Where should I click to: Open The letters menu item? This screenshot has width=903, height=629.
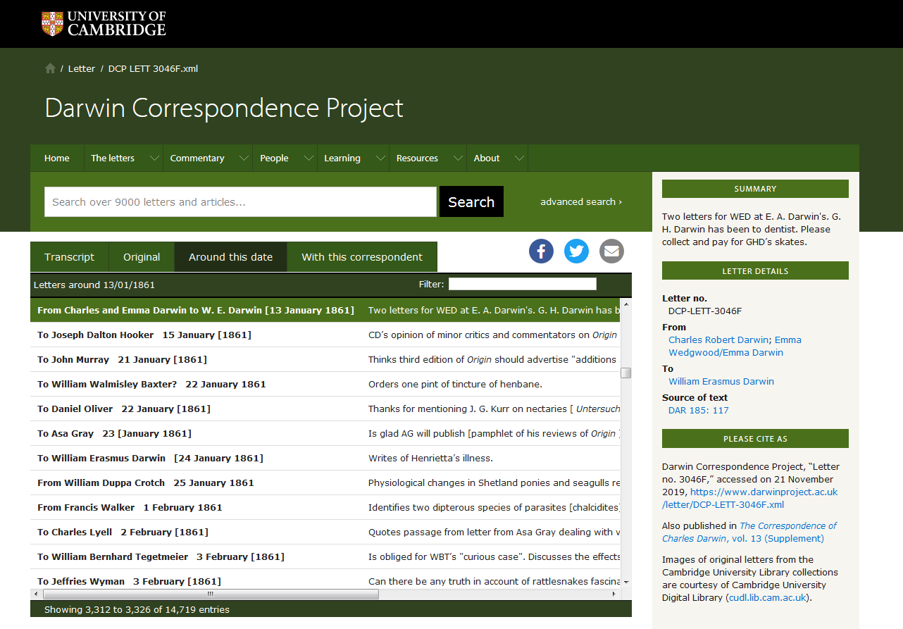coord(113,158)
